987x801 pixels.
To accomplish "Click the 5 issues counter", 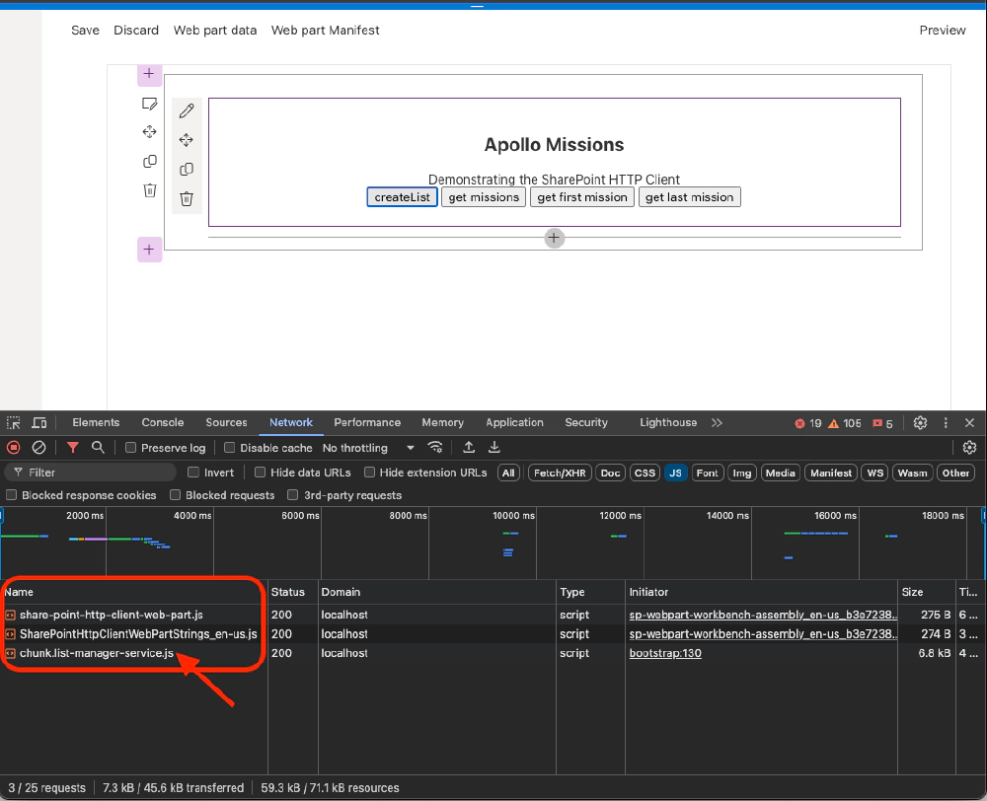I will click(882, 423).
